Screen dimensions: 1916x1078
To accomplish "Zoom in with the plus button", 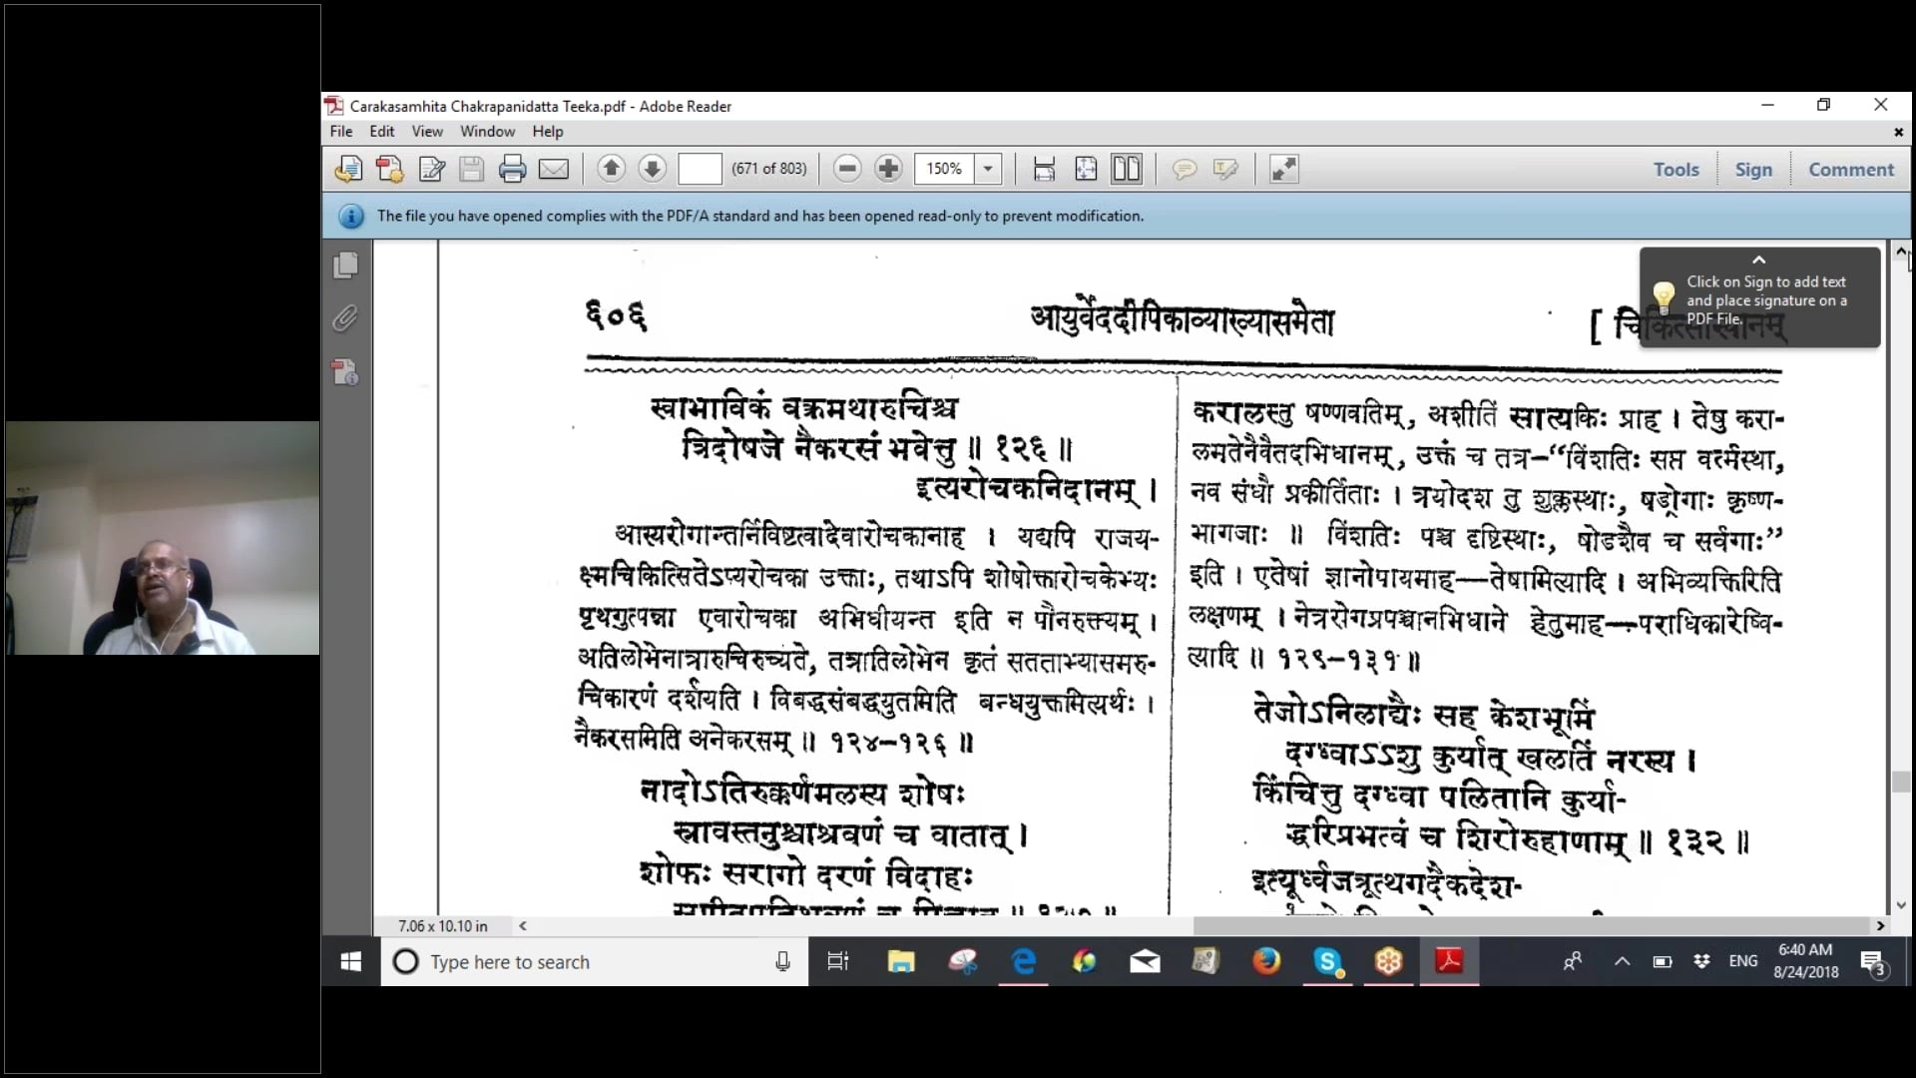I will [888, 169].
